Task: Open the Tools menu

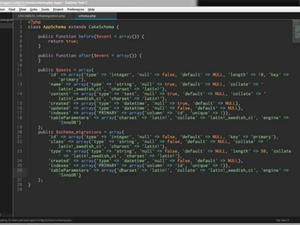Action: pos(45,9)
